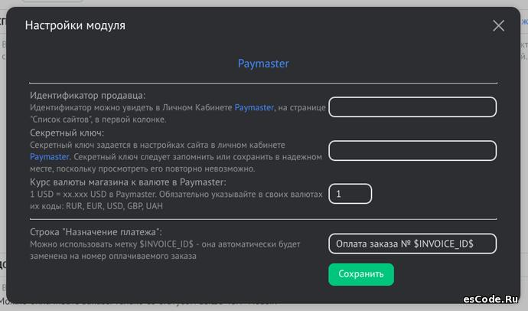This screenshot has height=311, width=528.
Task: Click the payment purpose field with $INVOICE_ID$
Action: (x=412, y=244)
